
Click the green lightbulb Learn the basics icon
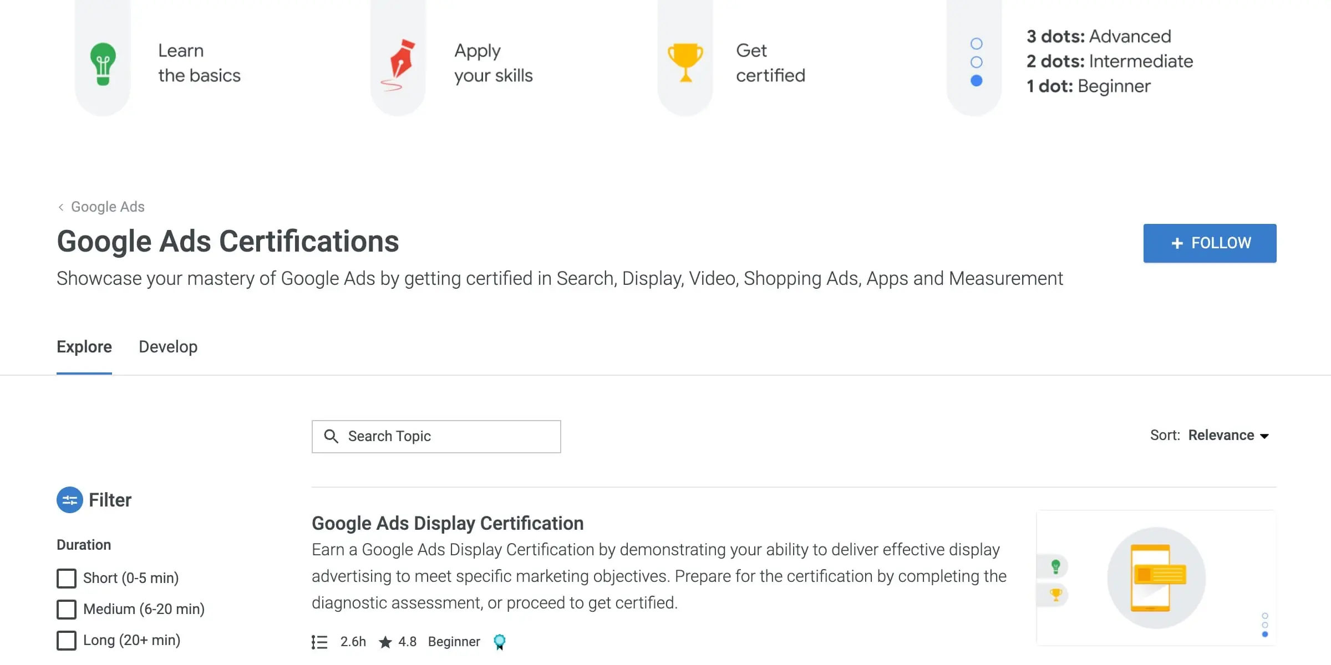(103, 63)
